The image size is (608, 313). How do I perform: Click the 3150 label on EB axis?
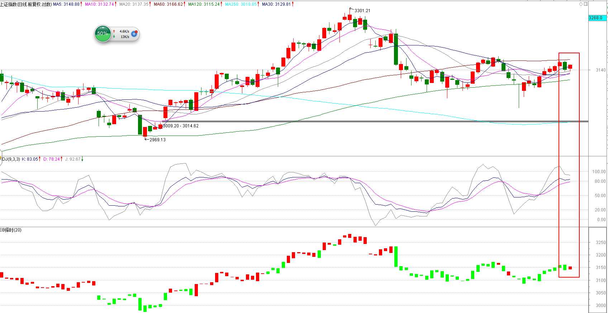click(601, 268)
